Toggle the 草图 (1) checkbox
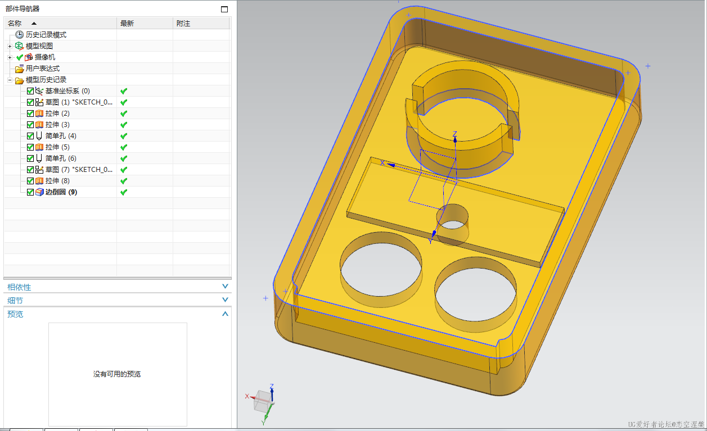This screenshot has height=431, width=707. pyautogui.click(x=30, y=102)
